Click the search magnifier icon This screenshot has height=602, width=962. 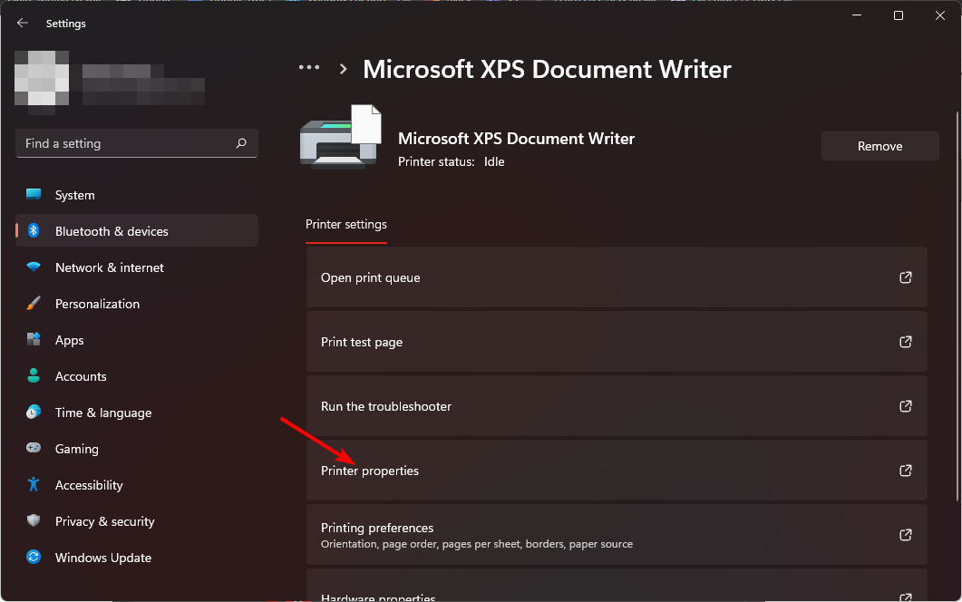[241, 143]
